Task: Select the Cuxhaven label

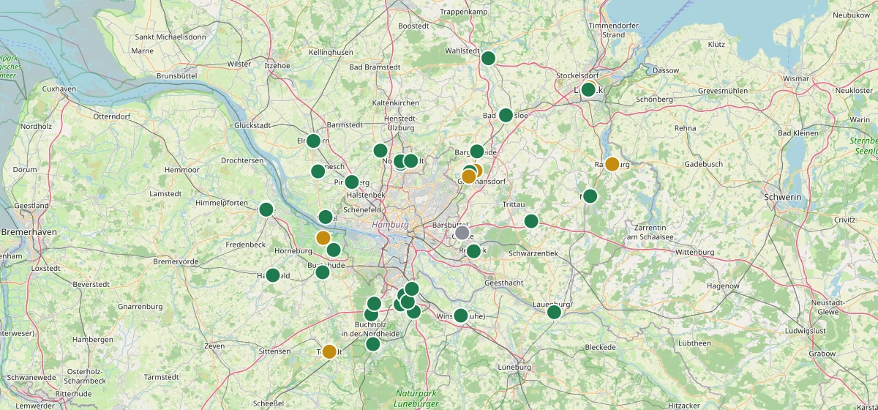Action: click(x=60, y=89)
